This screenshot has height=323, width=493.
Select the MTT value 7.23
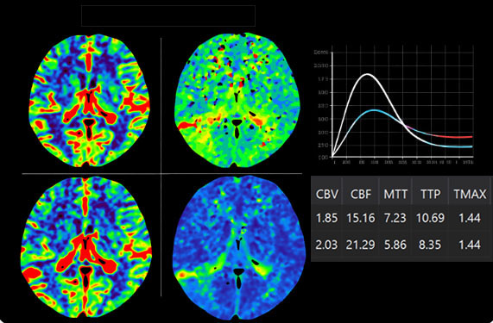tap(395, 218)
